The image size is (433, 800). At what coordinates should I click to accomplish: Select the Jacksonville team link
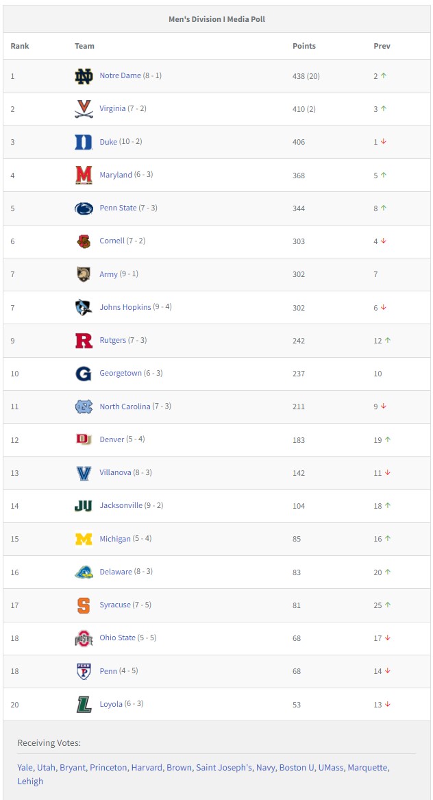121,505
